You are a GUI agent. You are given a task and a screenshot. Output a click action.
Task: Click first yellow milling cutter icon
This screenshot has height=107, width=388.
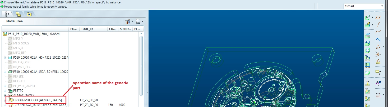pos(367,84)
